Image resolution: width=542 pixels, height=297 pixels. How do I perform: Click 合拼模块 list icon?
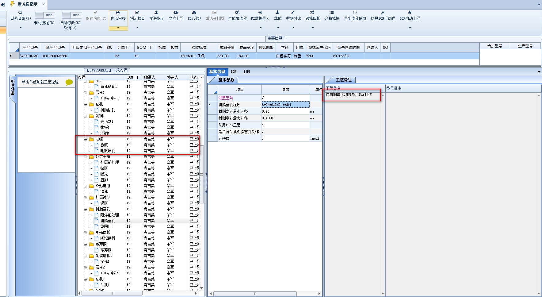pos(332,13)
